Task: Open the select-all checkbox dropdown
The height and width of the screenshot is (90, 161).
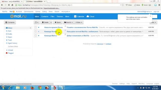Action: click(37, 22)
